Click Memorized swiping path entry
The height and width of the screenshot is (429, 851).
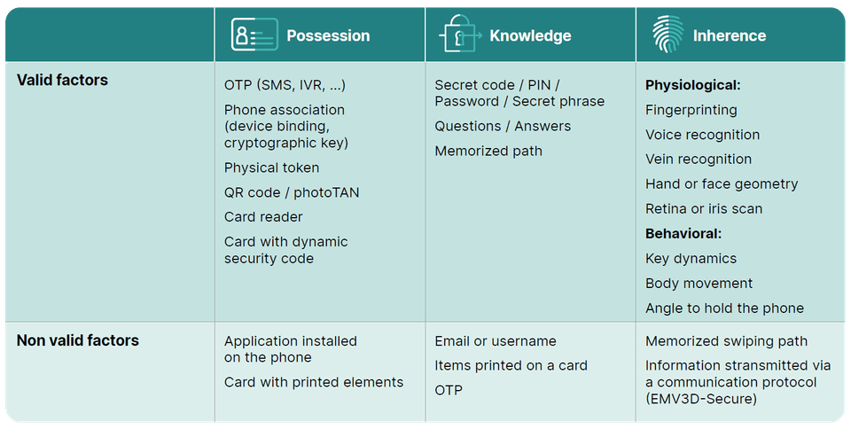click(x=726, y=341)
